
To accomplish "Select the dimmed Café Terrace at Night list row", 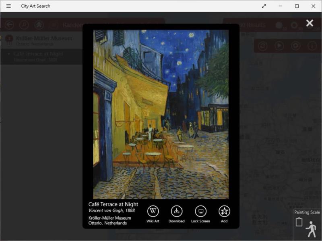I will click(x=41, y=57).
